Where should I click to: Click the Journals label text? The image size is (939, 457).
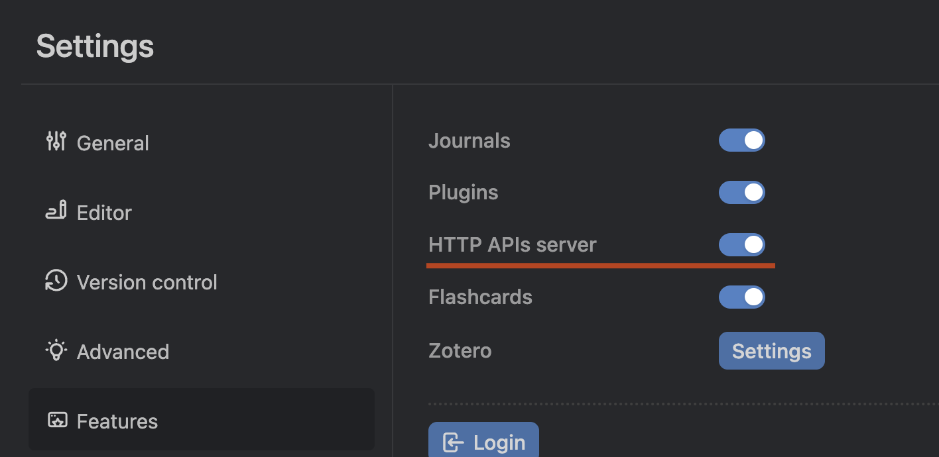[x=469, y=141]
